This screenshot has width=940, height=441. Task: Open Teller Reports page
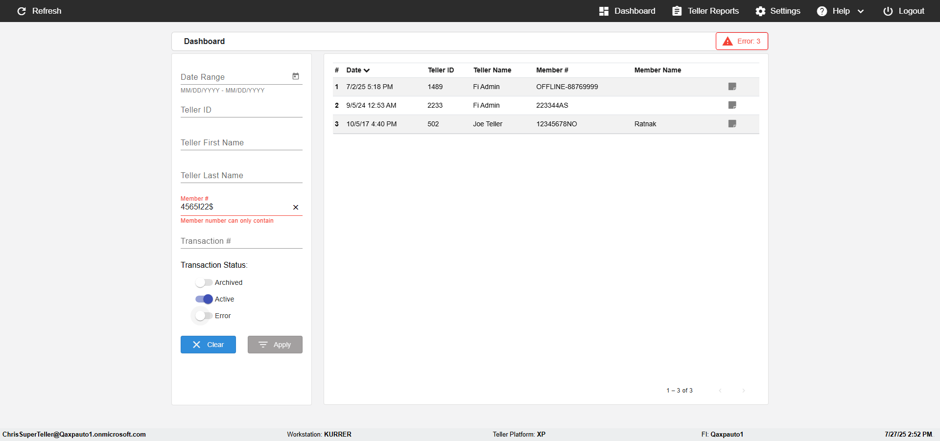click(x=705, y=11)
